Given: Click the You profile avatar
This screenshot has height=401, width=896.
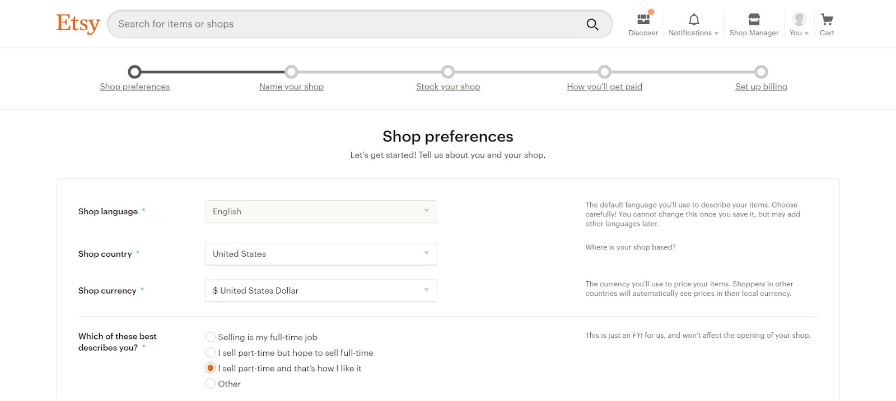Looking at the screenshot, I should coord(799,20).
